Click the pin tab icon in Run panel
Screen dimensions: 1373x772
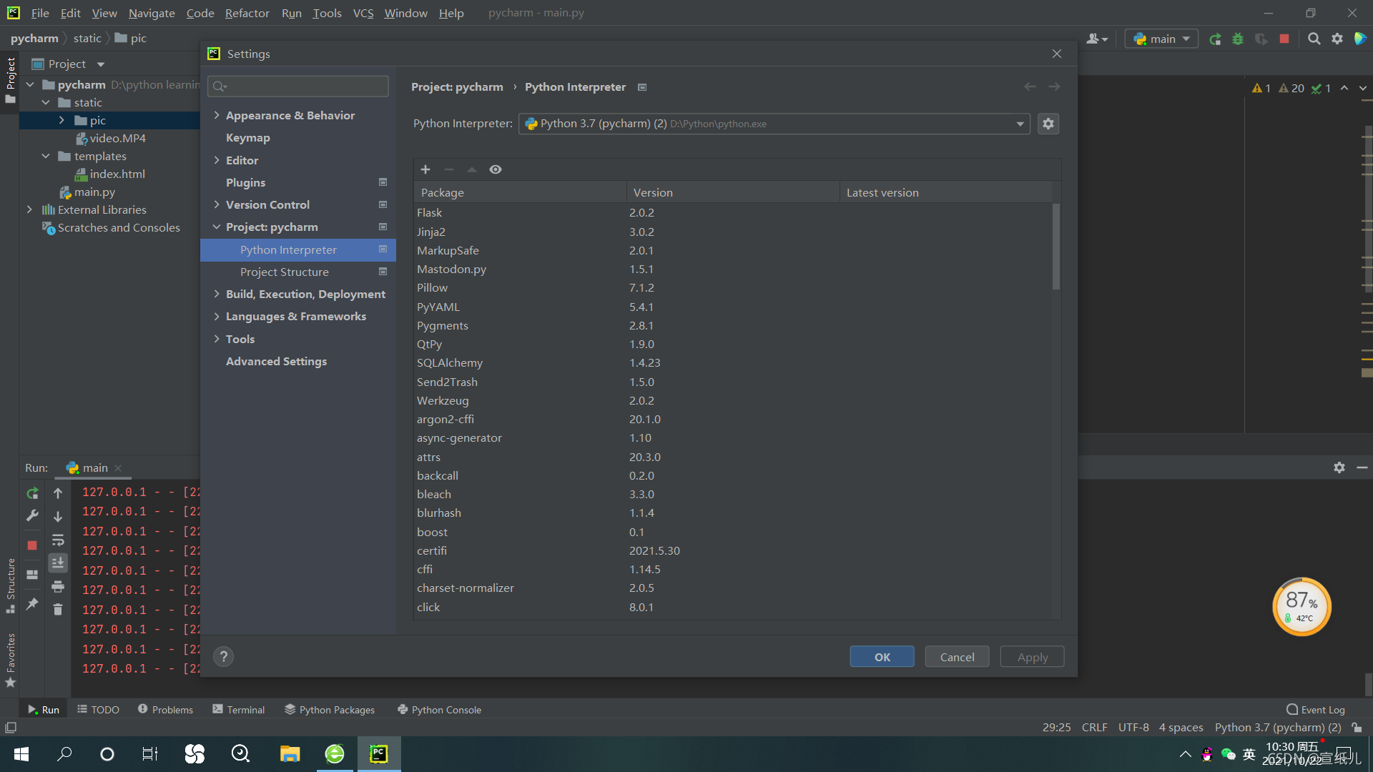click(32, 604)
